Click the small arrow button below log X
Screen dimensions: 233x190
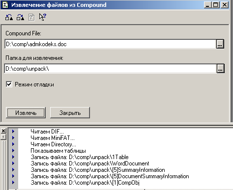pyautogui.click(x=3, y=137)
